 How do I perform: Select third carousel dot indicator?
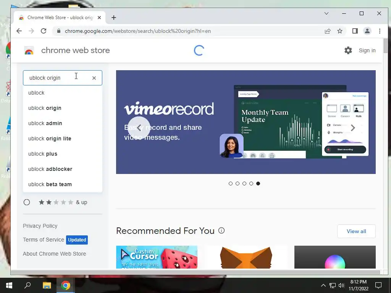click(244, 184)
